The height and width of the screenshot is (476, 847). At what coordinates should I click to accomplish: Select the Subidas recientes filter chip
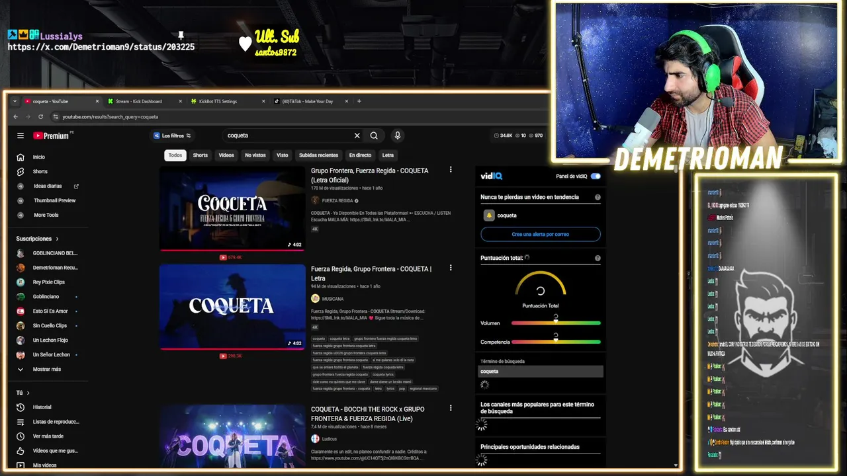(318, 155)
